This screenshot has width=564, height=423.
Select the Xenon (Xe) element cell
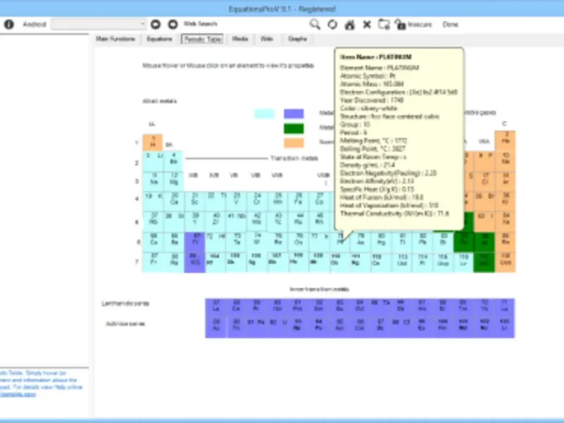click(x=505, y=221)
